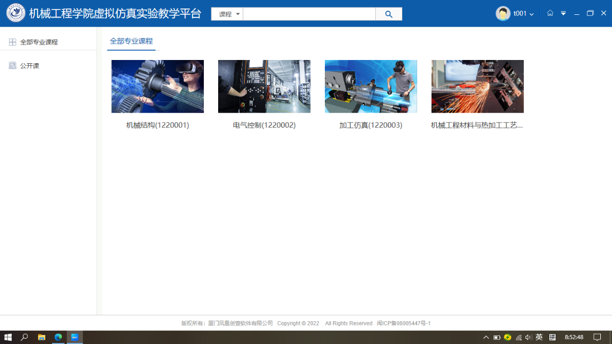This screenshot has height=344, width=612.
Task: Go to home via house icon
Action: click(x=550, y=13)
